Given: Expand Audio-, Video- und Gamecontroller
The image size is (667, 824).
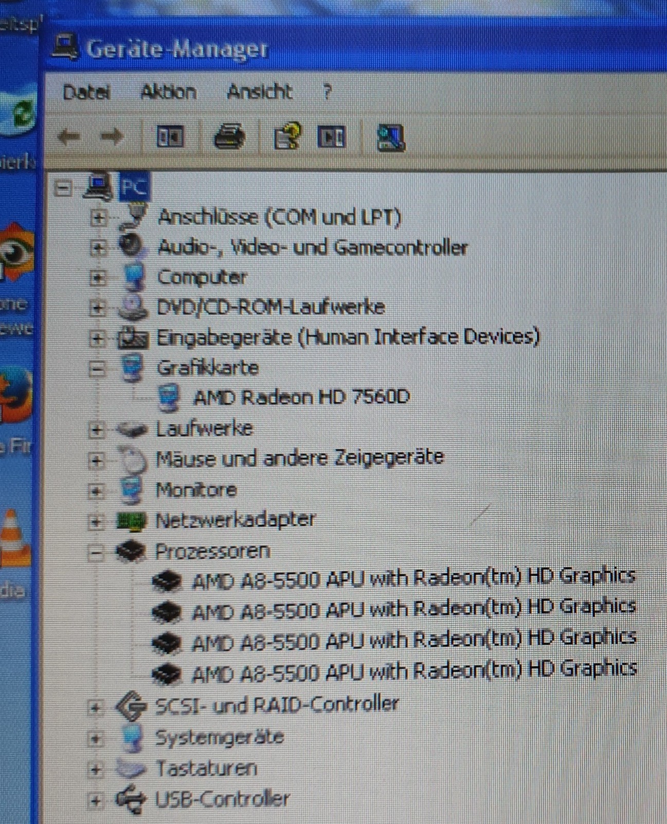Looking at the screenshot, I should 97,248.
